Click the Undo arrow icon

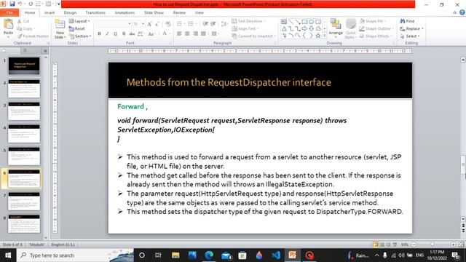[x=20, y=4]
